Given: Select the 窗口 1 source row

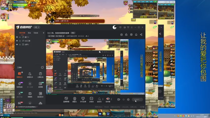Looking at the screenshot, I should (x=30, y=37).
